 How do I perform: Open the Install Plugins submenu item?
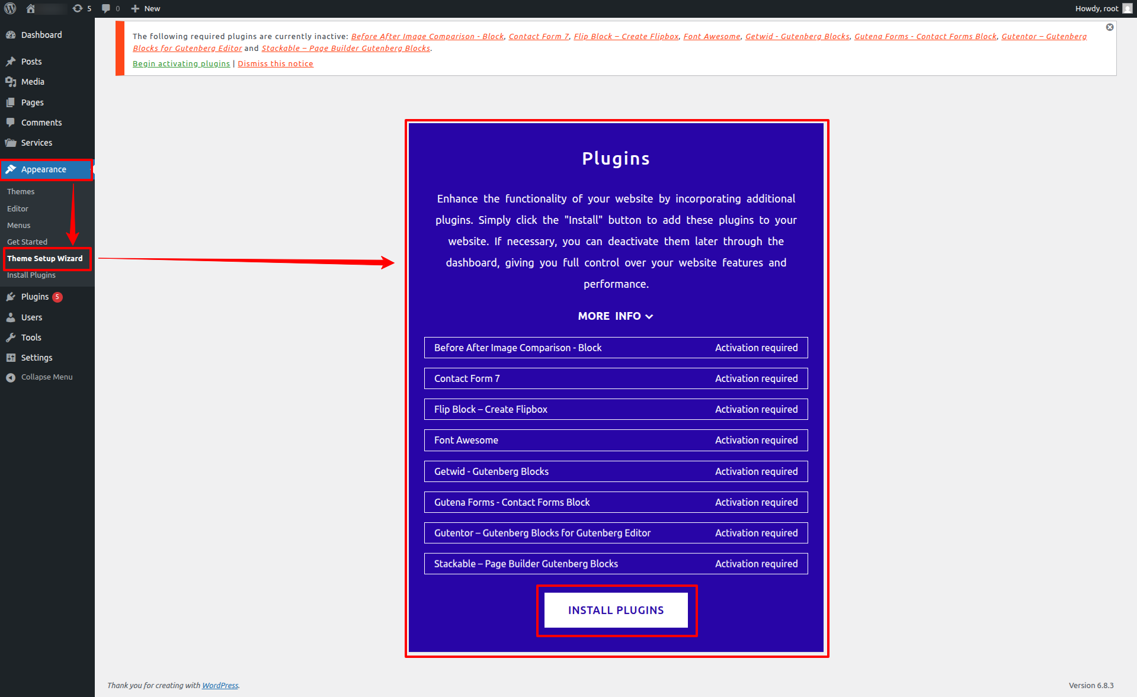[x=31, y=275]
